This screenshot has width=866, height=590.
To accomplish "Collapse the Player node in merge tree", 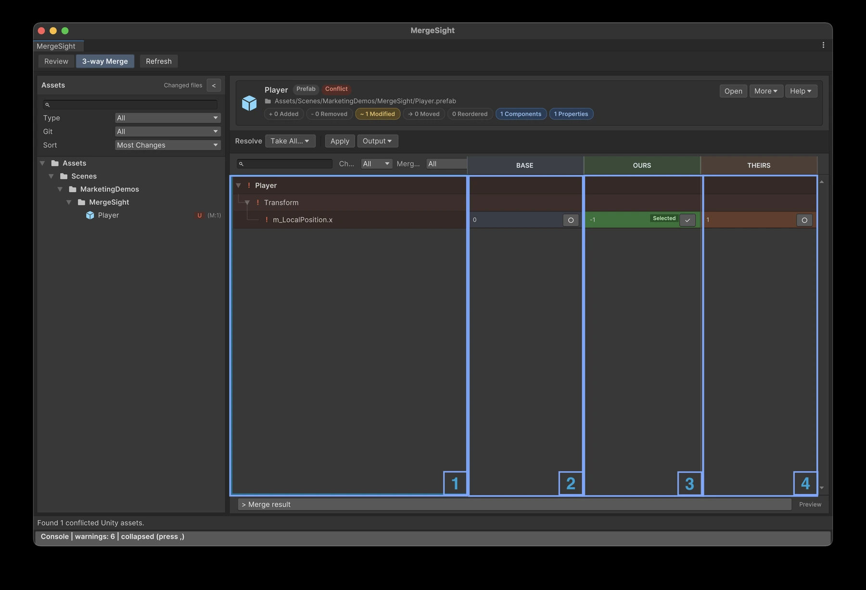I will (238, 185).
